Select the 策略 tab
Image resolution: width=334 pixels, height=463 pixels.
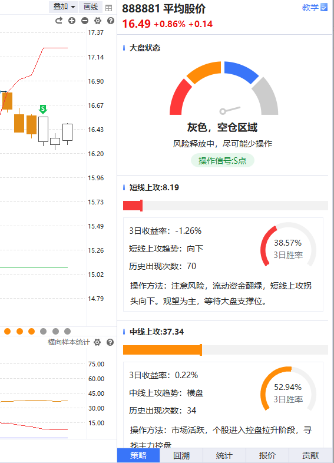click(x=138, y=455)
